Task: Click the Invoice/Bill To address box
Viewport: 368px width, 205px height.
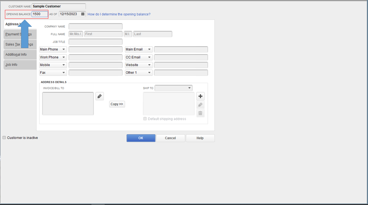Action: pos(68,104)
